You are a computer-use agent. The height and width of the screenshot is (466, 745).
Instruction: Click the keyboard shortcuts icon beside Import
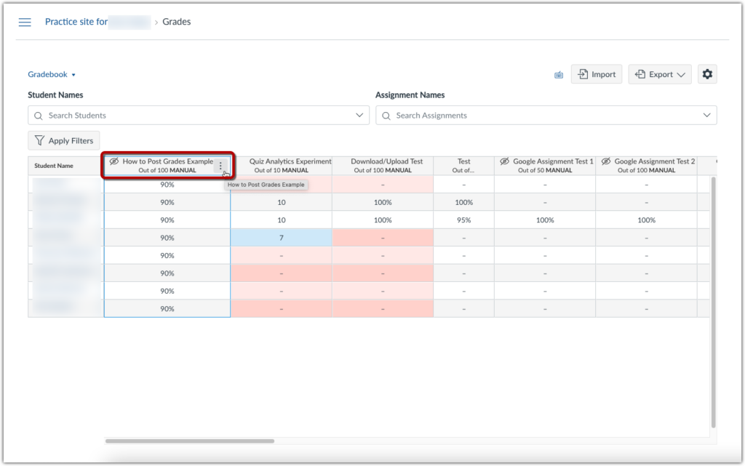[558, 74]
